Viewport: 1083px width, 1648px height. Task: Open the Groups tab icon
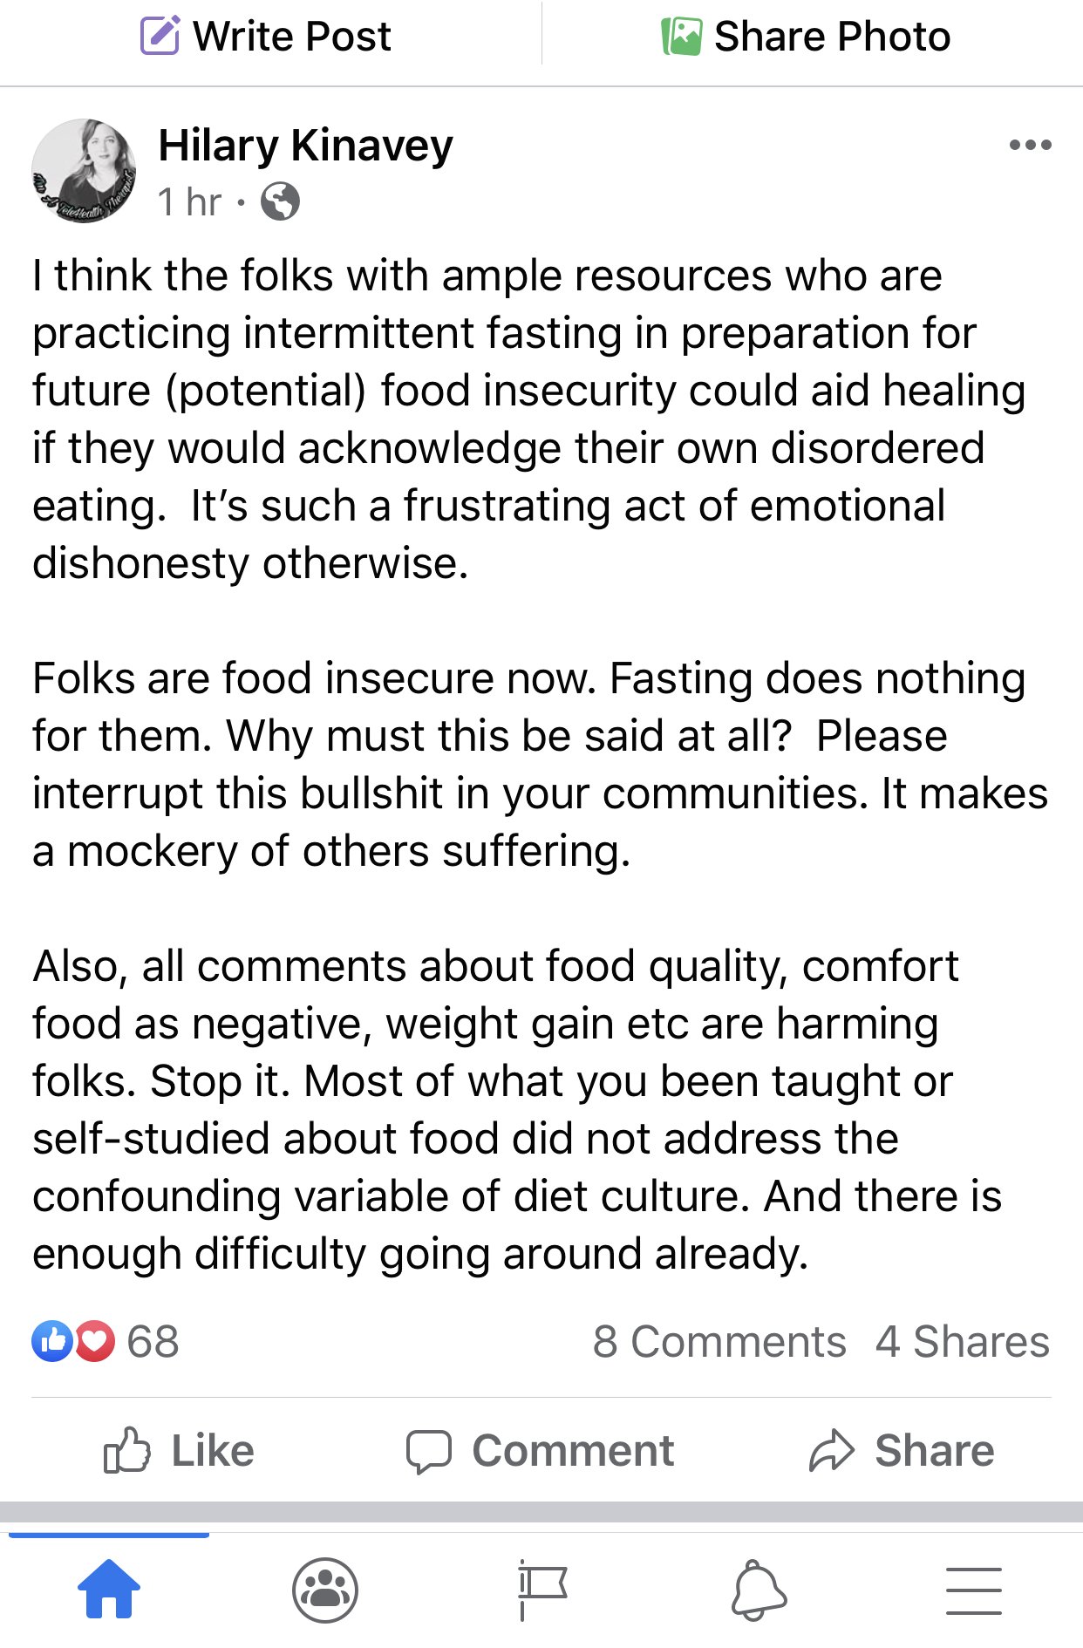pyautogui.click(x=325, y=1590)
